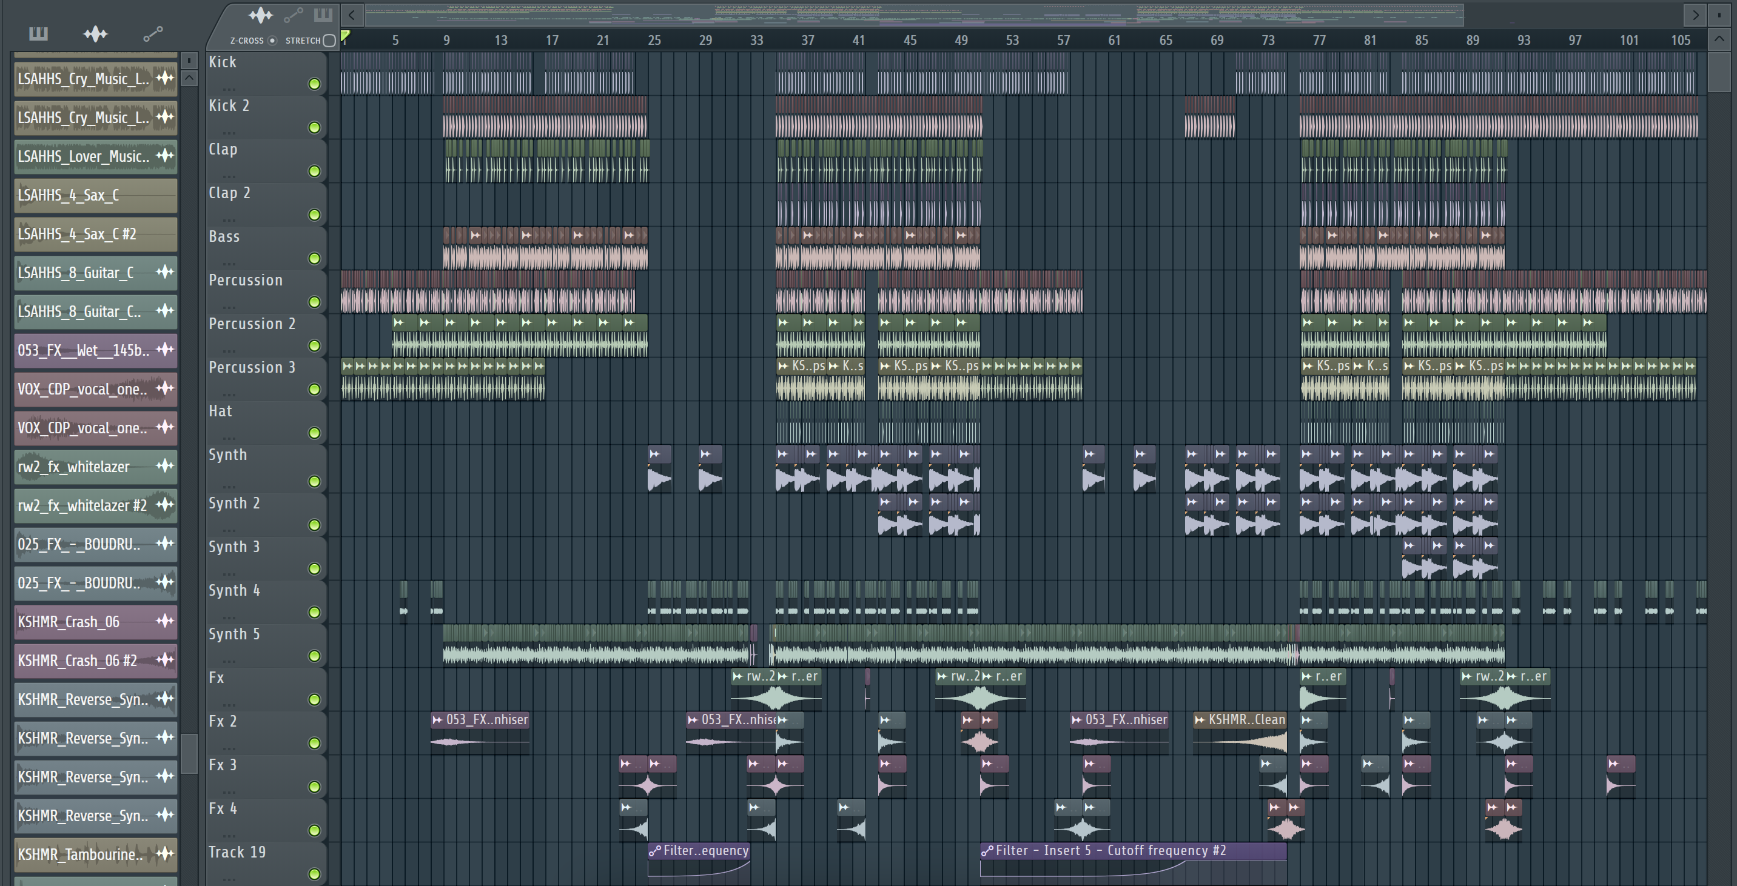Mute the Synth 5 track
1737x886 pixels.
pos(314,656)
